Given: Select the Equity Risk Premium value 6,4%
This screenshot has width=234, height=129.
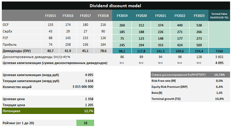Looking at the screenshot, I should coord(219,87).
